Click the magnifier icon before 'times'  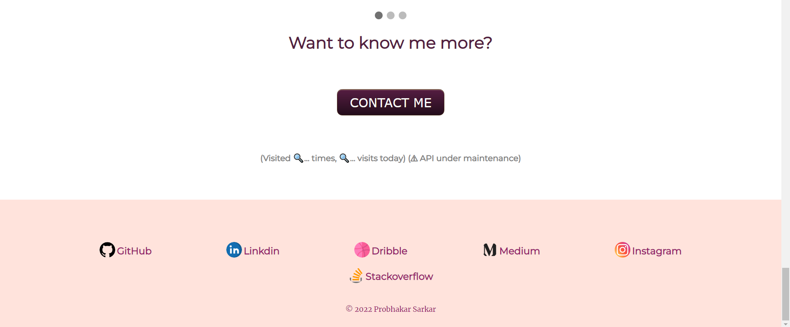pos(298,158)
